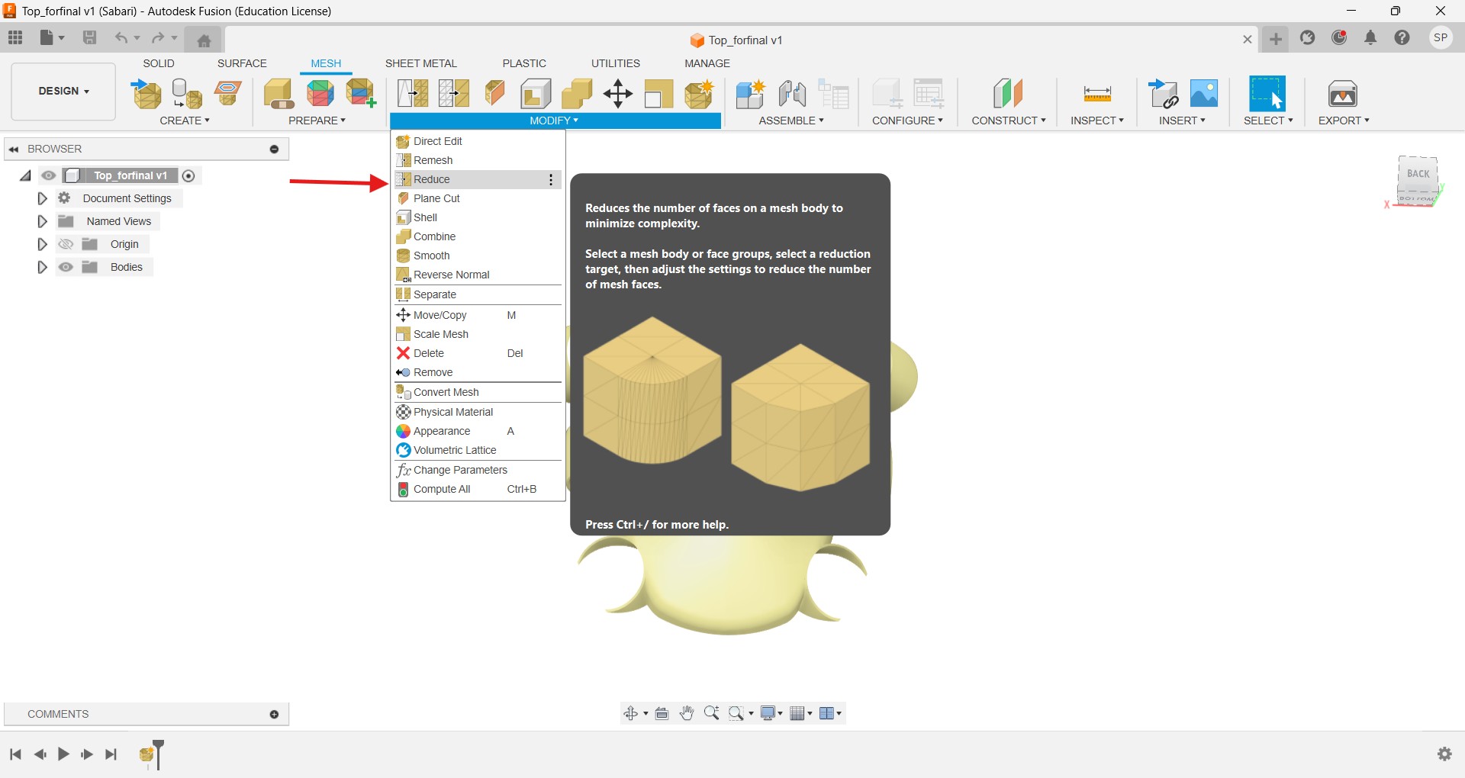Click the Undo arrow

click(121, 37)
